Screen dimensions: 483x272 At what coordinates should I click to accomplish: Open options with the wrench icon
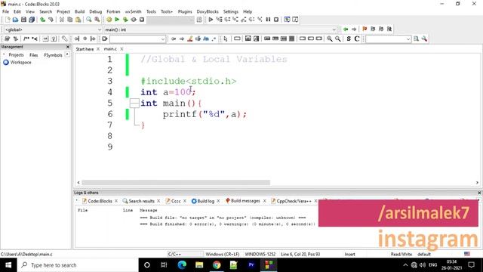(424, 39)
